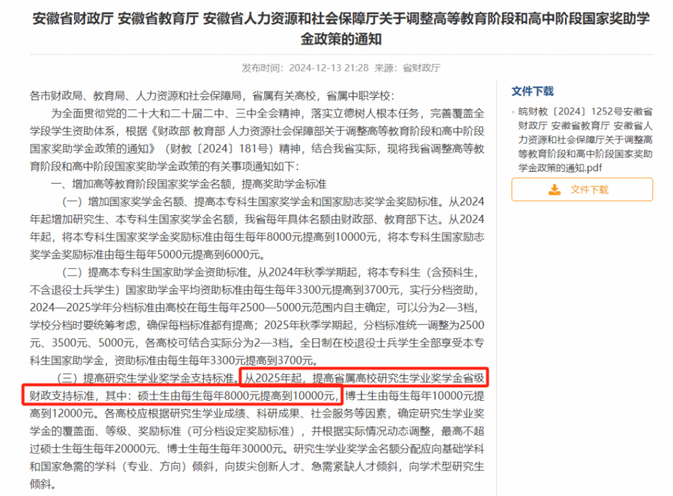The image size is (673, 496).
Task: Click the section heading 一、增加高等教育阶段国家奖学金名额
Action: click(x=189, y=184)
